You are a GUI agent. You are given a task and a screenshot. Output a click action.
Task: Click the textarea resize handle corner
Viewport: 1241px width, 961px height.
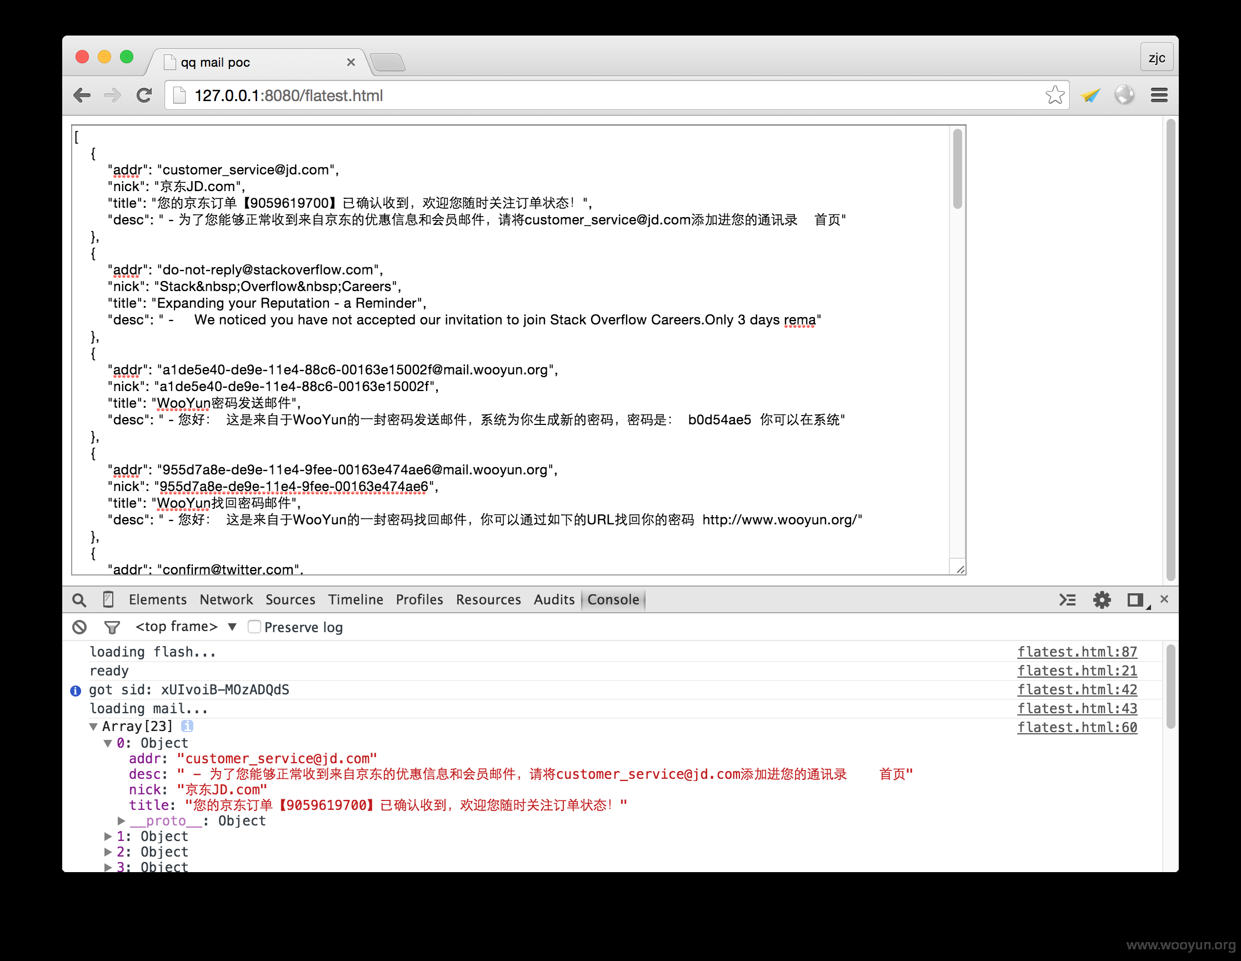[959, 569]
